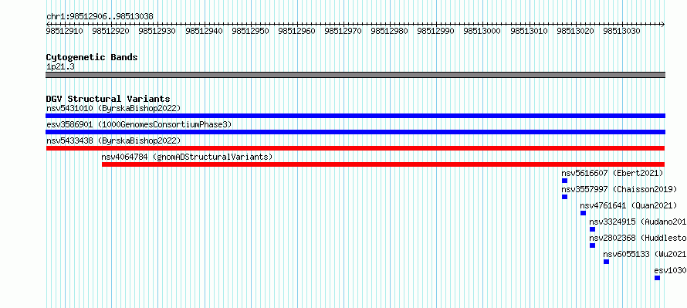
Task: Select the red bar of nsv5433438
Action: [355, 148]
